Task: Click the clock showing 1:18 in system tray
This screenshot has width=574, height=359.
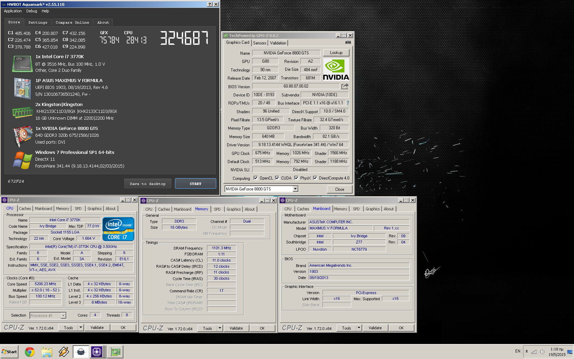Action: (x=557, y=349)
